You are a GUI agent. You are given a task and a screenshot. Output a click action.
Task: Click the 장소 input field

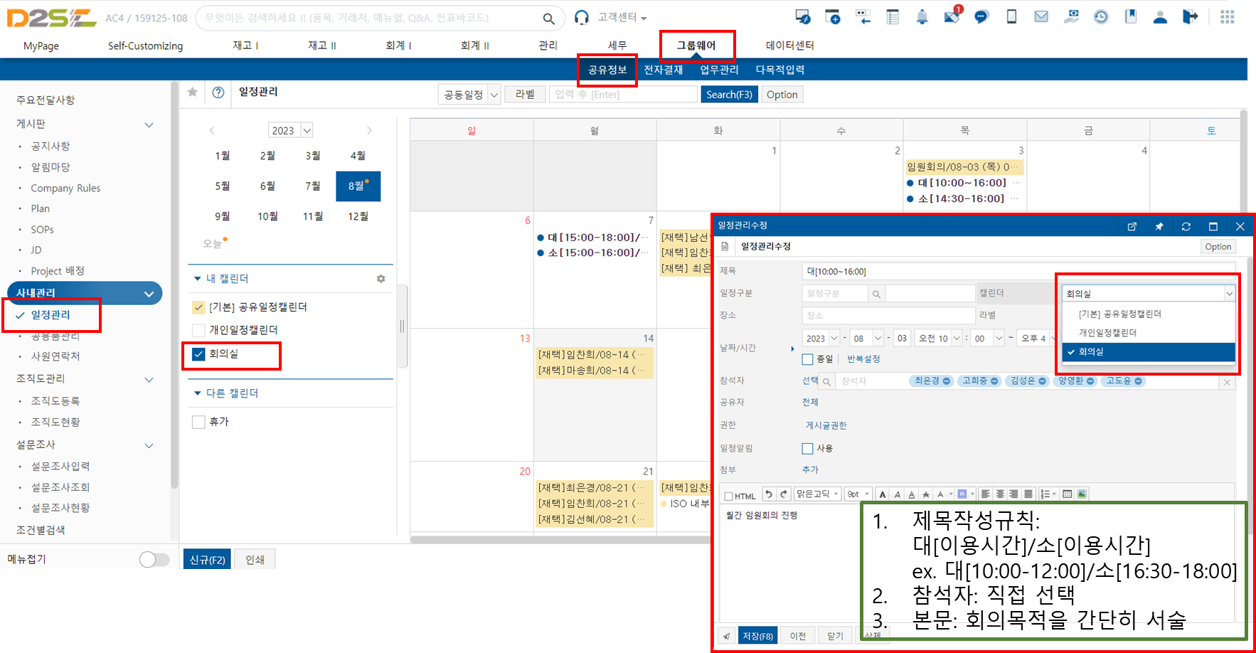point(888,315)
